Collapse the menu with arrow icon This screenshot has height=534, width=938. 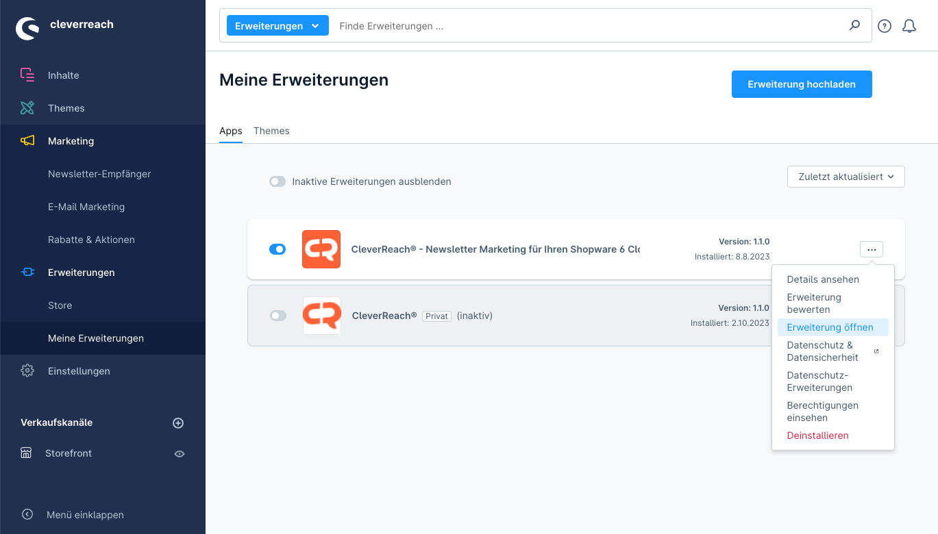pyautogui.click(x=27, y=515)
